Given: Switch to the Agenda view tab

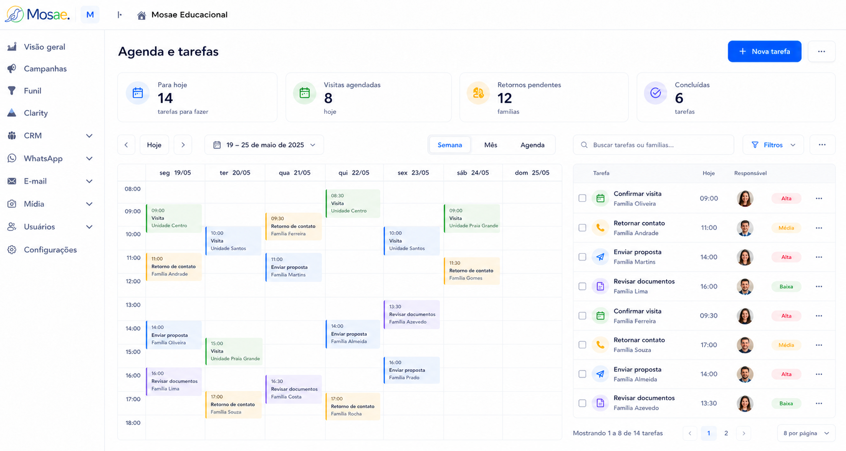Looking at the screenshot, I should click(x=533, y=145).
